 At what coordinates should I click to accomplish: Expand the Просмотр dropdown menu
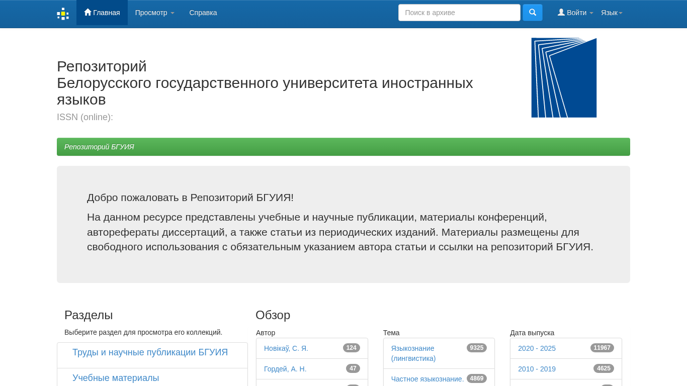tap(154, 13)
